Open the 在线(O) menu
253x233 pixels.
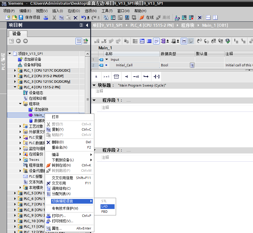[x=74, y=11]
